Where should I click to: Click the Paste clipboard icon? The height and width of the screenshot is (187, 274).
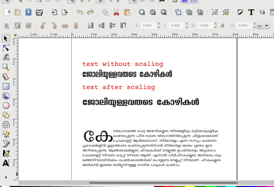tap(127, 12)
